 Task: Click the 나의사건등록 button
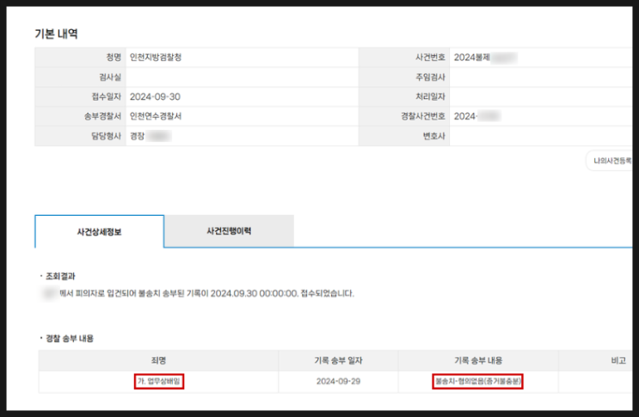611,161
